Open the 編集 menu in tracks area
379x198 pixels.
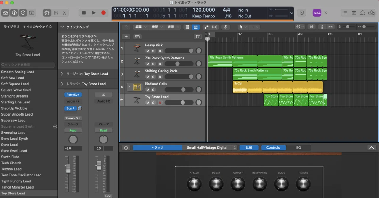140,27
